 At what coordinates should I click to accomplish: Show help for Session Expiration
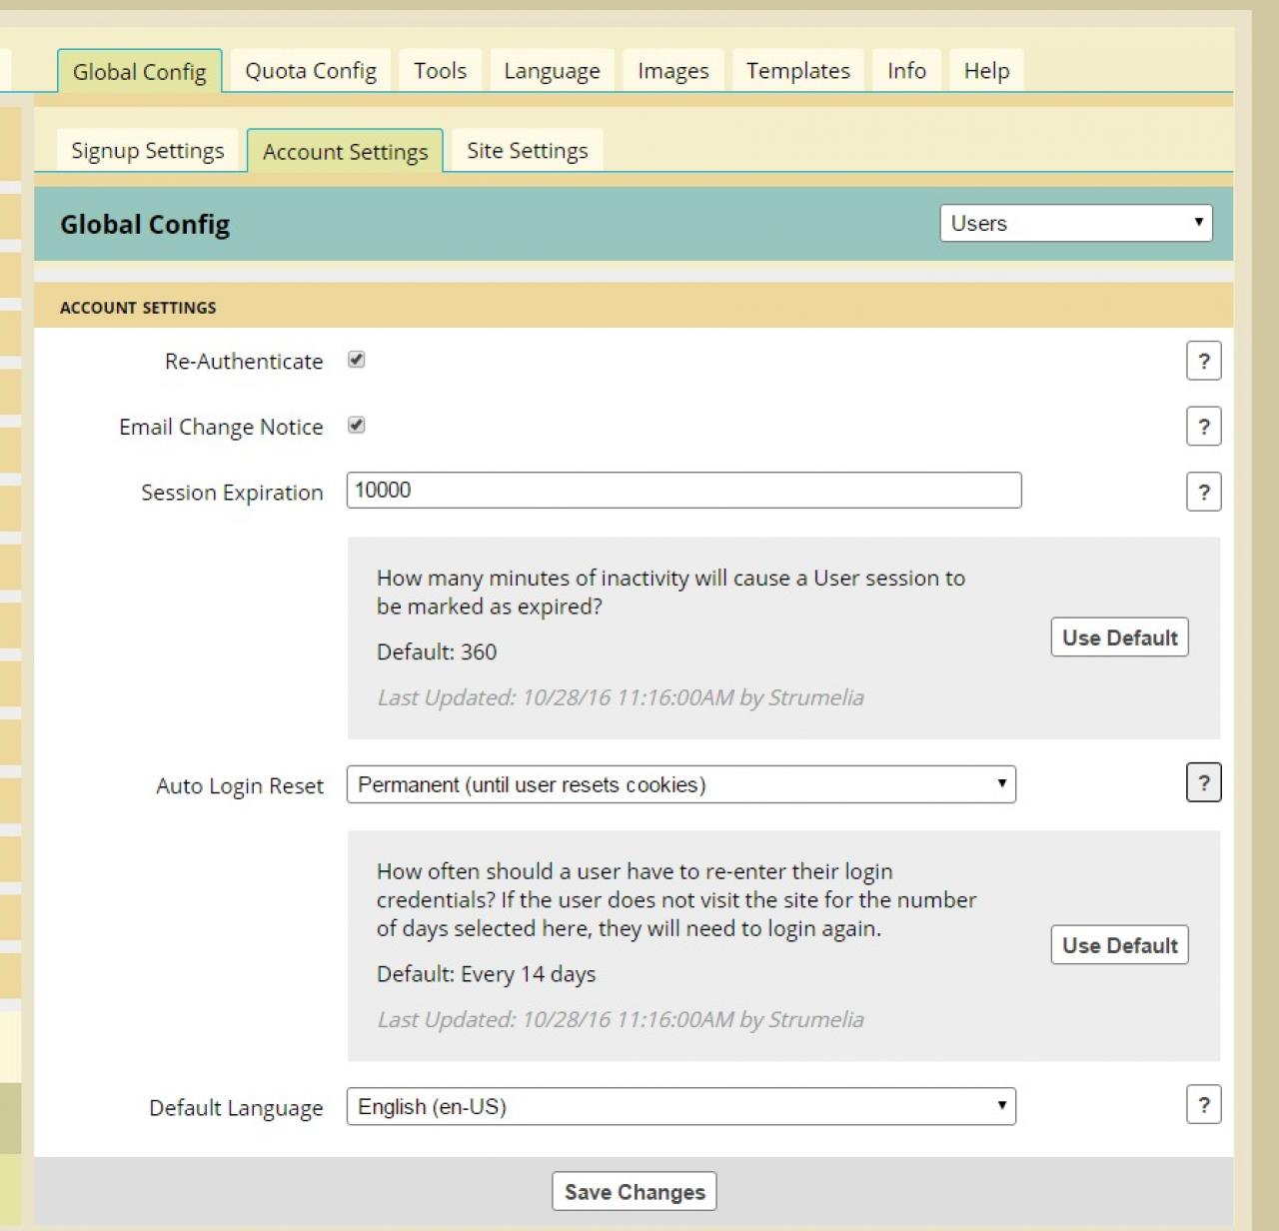pos(1203,492)
